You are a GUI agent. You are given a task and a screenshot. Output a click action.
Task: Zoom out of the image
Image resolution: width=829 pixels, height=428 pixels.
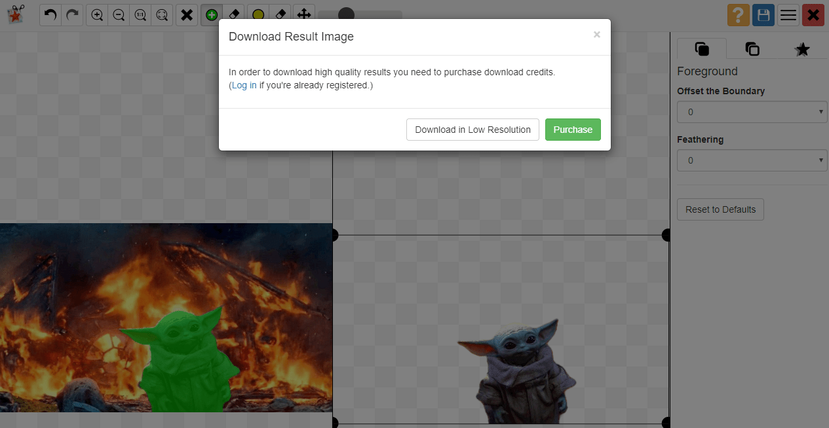tap(119, 15)
